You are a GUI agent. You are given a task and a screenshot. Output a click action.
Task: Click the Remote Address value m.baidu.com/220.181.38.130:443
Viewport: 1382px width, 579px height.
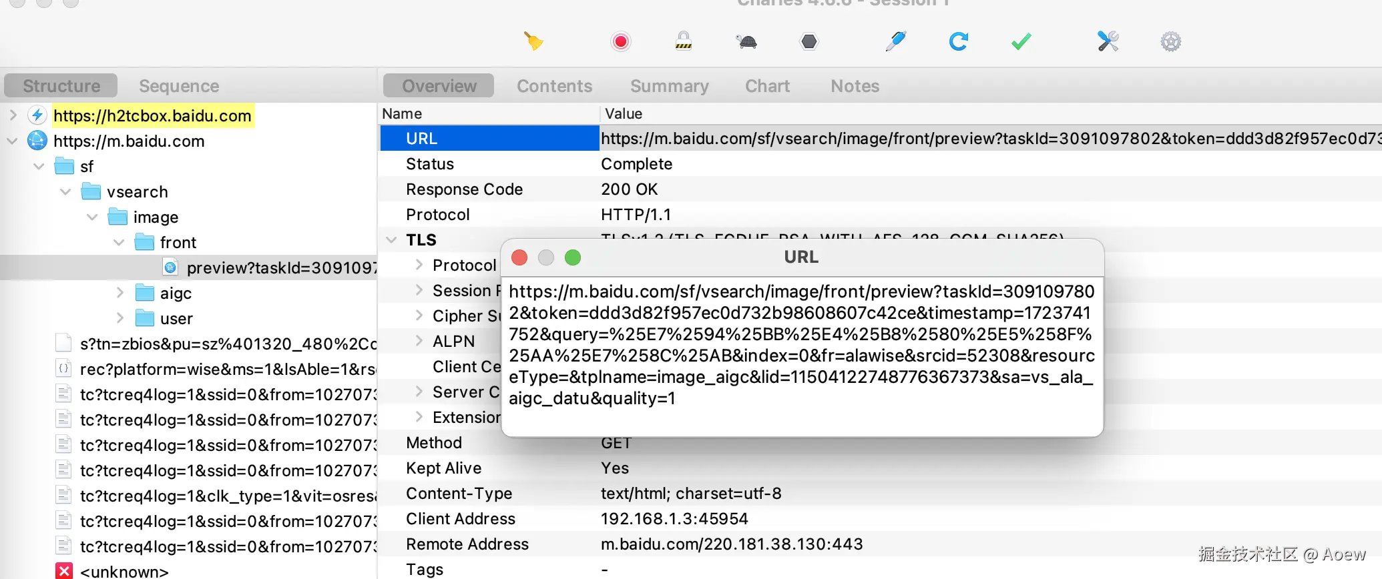[x=732, y=544]
